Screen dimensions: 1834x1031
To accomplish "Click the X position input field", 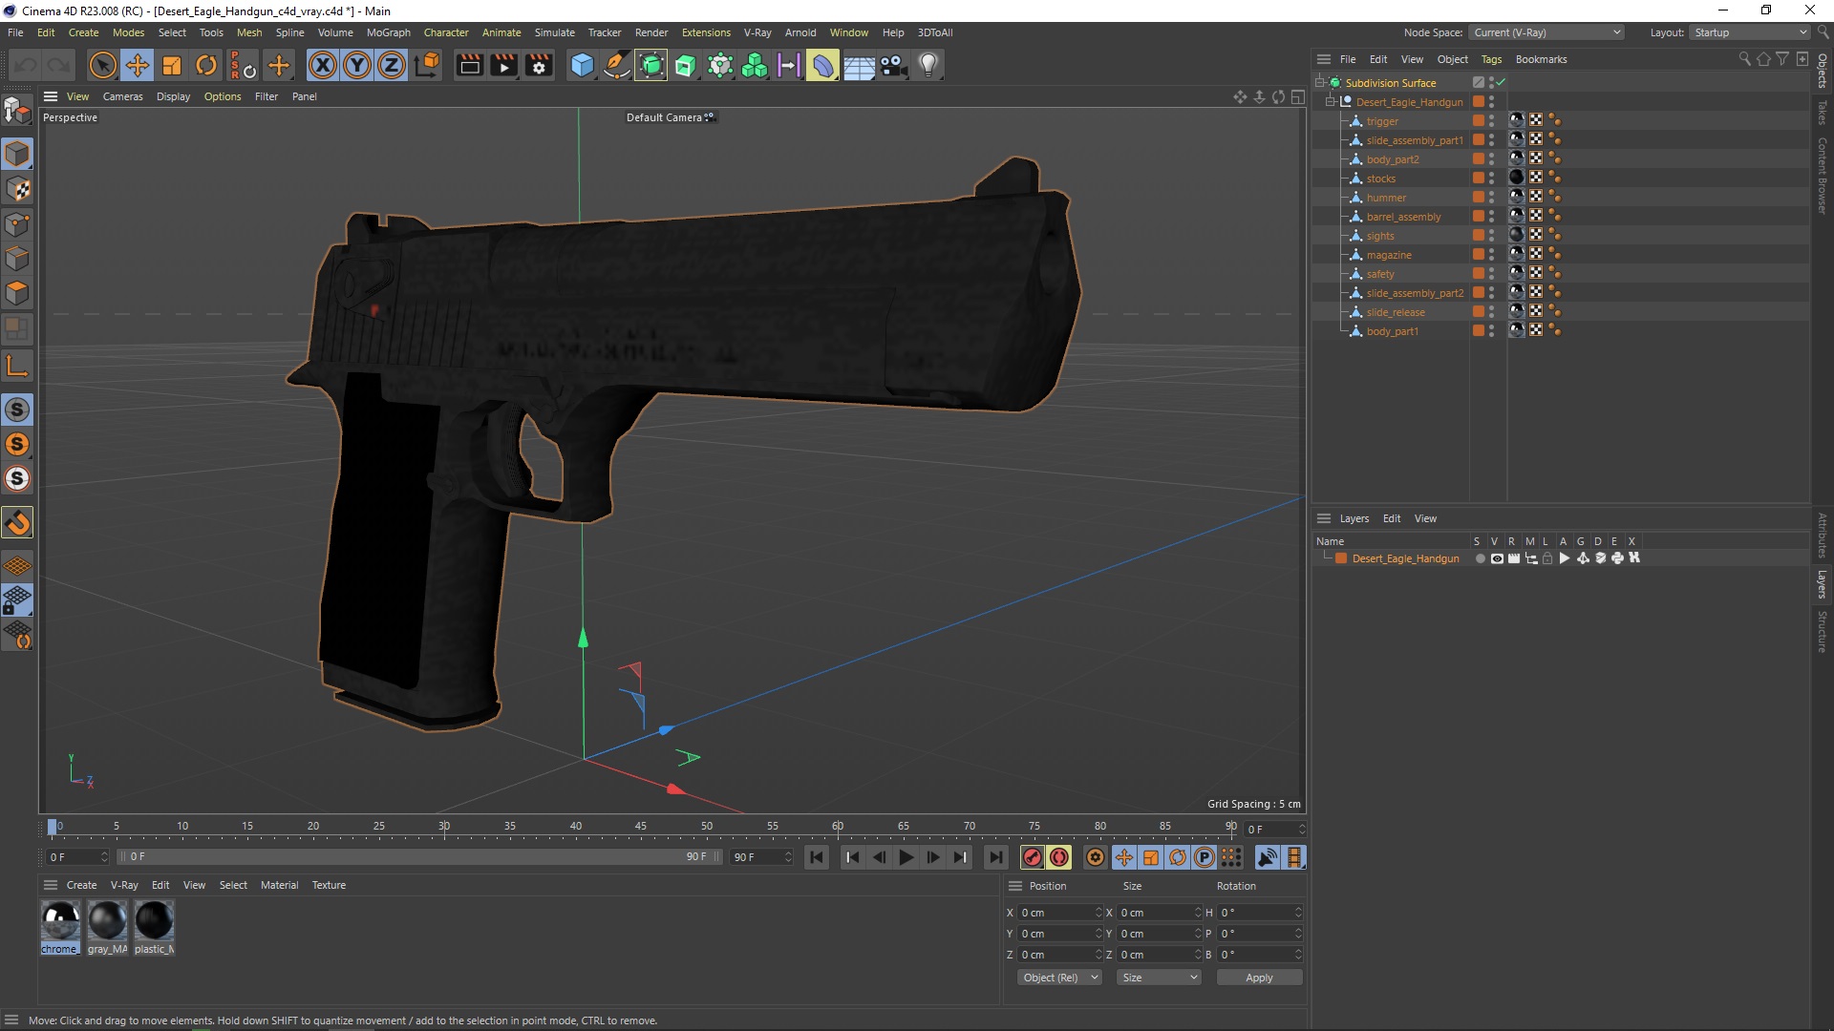I will point(1060,913).
